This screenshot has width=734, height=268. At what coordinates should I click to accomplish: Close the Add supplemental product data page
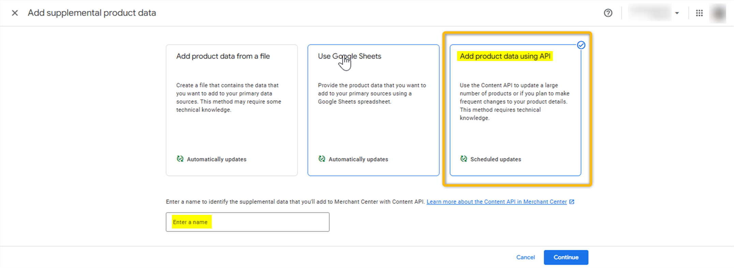[15, 13]
